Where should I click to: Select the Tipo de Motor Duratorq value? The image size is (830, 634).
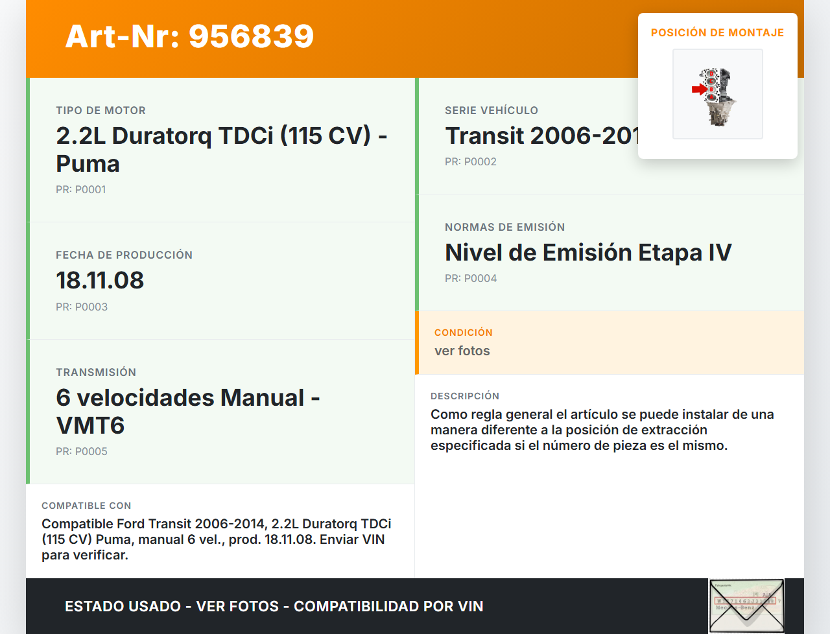(221, 150)
